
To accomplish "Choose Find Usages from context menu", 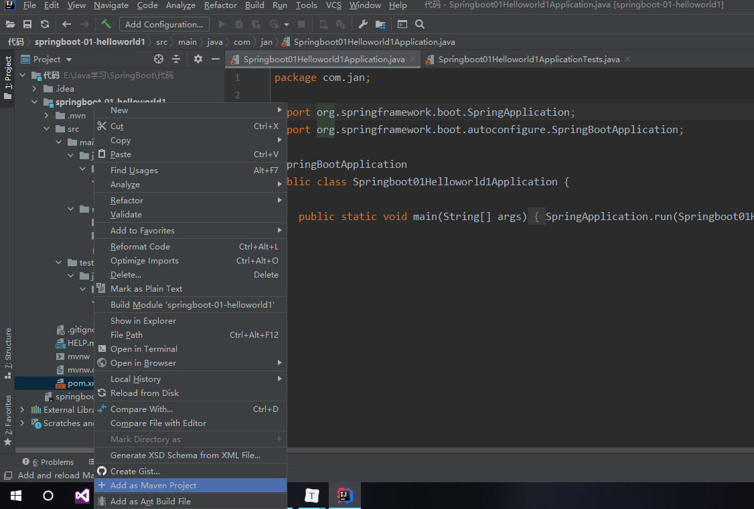I will [190, 171].
